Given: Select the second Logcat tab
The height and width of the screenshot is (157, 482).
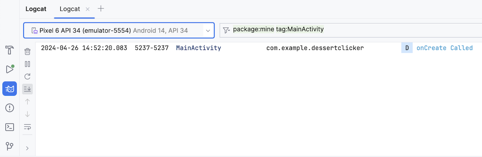Looking at the screenshot, I should [70, 9].
